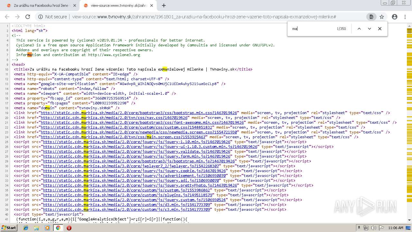Open the site information 'Not secure' indicator
This screenshot has width=412, height=232.
click(52, 17)
